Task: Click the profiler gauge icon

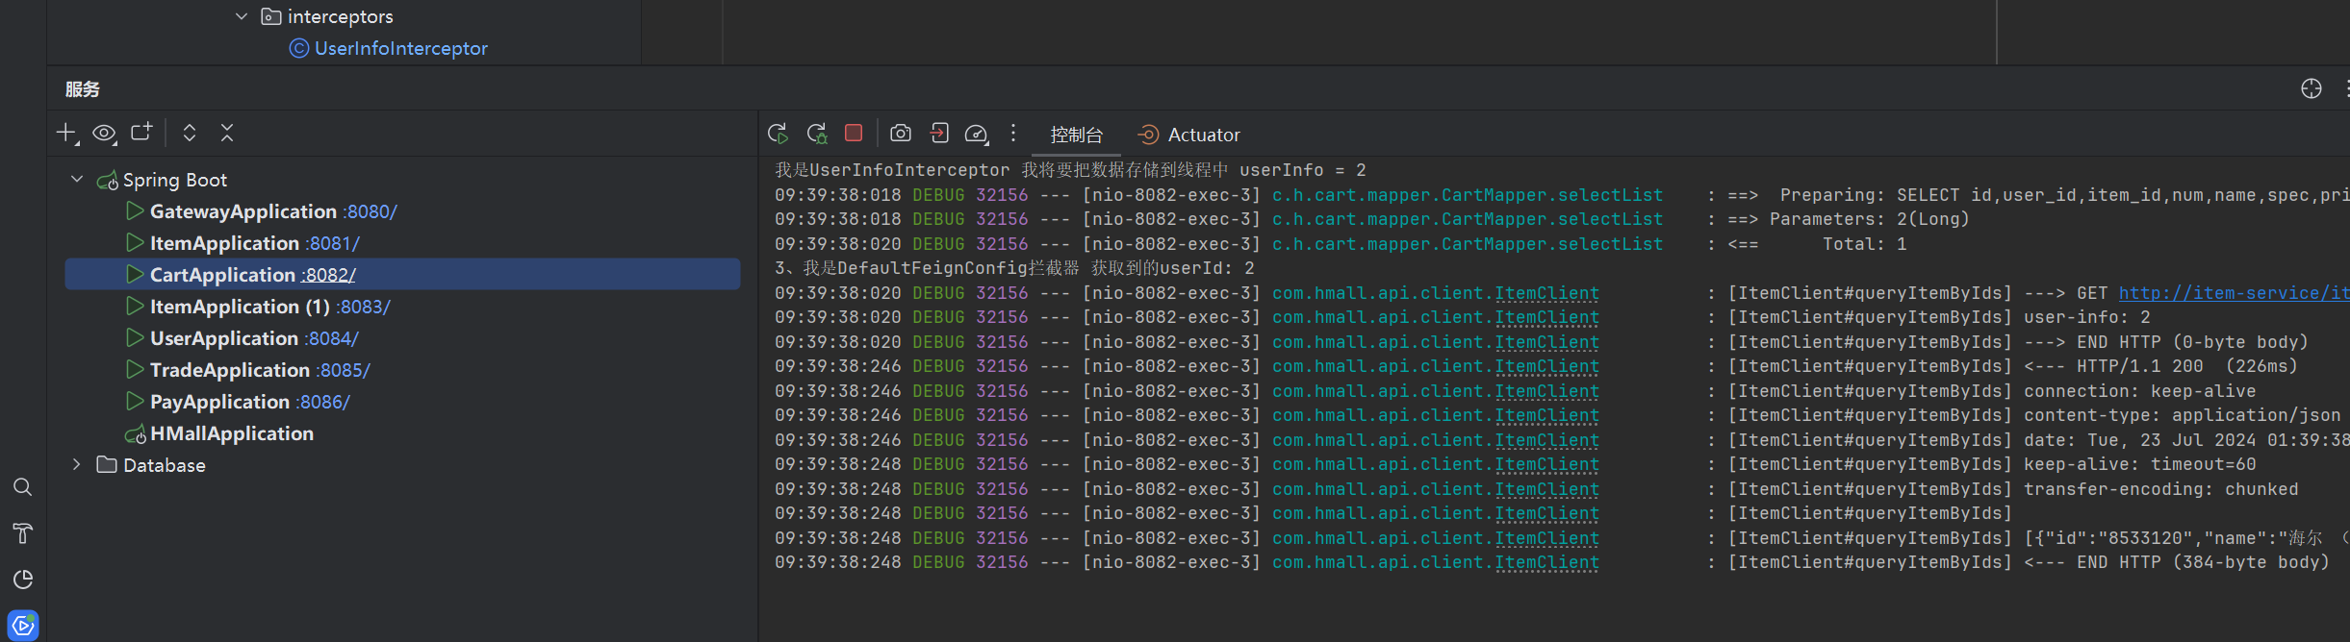Action: click(976, 134)
